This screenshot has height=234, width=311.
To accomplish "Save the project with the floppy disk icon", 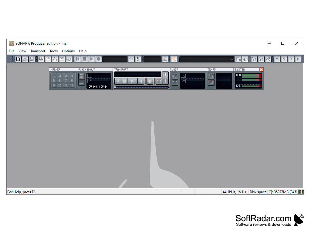I will click(32, 59).
